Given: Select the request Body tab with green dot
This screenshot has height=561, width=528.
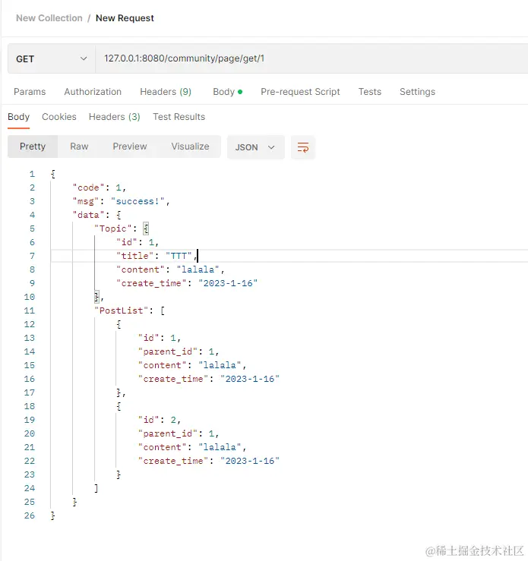Looking at the screenshot, I should (x=228, y=92).
